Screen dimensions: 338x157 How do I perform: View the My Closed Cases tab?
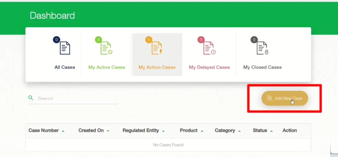click(262, 54)
